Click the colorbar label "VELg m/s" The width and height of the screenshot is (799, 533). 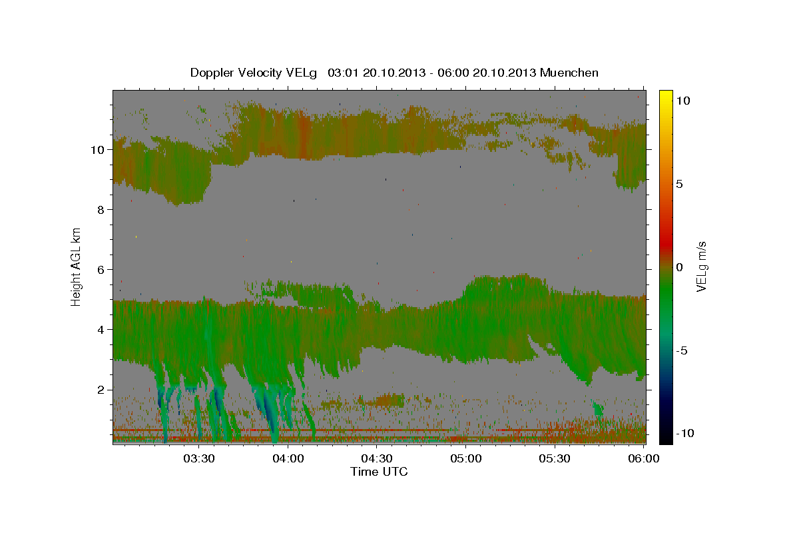(701, 266)
